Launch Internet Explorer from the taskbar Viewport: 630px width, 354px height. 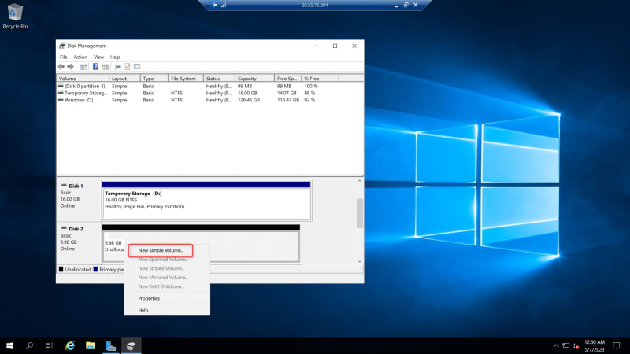[x=70, y=345]
